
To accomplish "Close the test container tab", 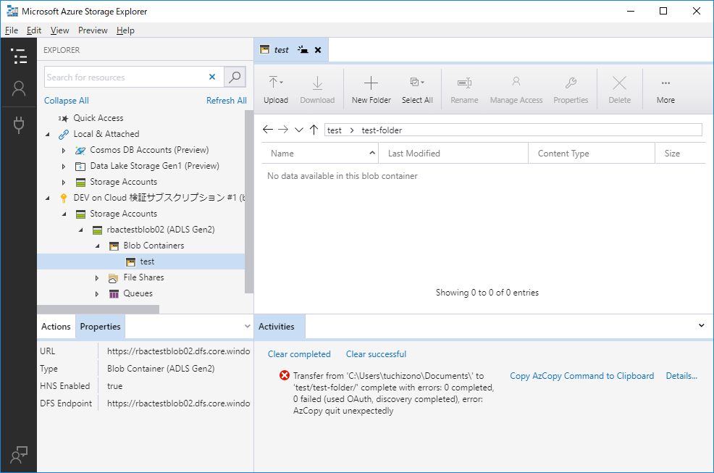I will [x=317, y=50].
